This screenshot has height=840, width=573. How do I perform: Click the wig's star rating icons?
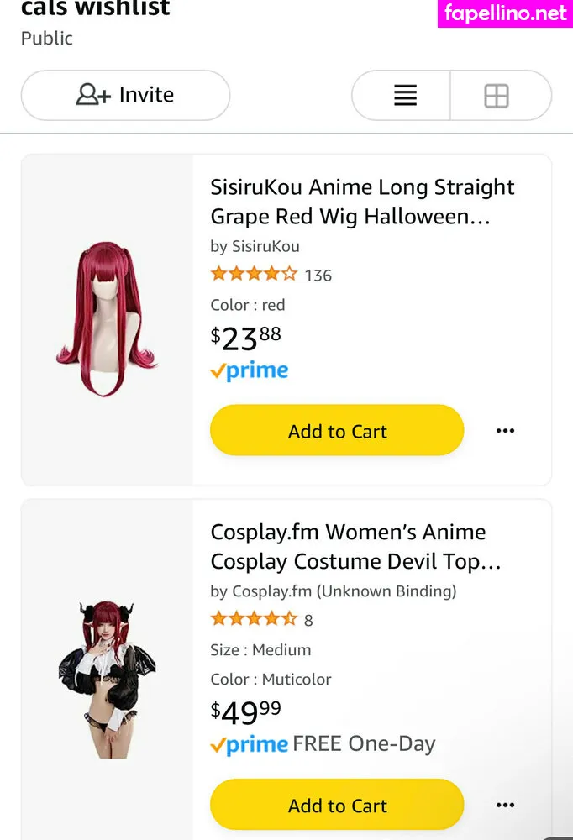254,274
